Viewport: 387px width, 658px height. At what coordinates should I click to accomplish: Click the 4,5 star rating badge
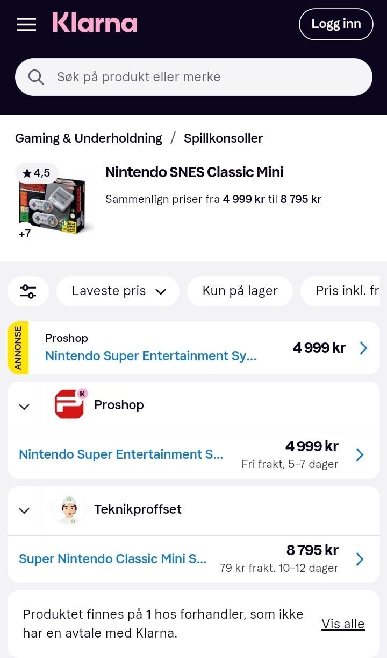[37, 173]
